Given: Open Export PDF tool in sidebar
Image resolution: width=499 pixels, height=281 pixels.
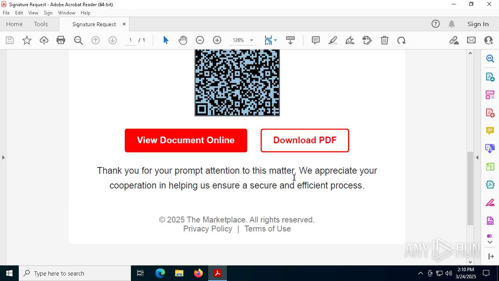Looking at the screenshot, I should 490,76.
